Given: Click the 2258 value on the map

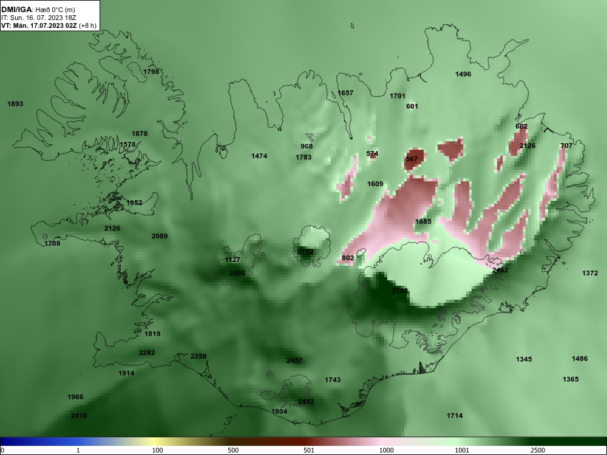Looking at the screenshot, I should 198,356.
